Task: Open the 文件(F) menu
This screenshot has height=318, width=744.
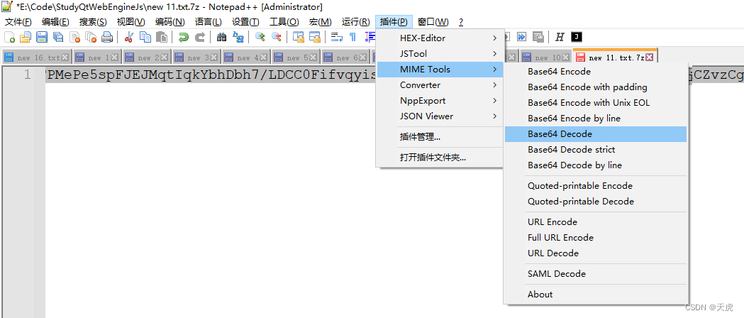Action: point(18,22)
